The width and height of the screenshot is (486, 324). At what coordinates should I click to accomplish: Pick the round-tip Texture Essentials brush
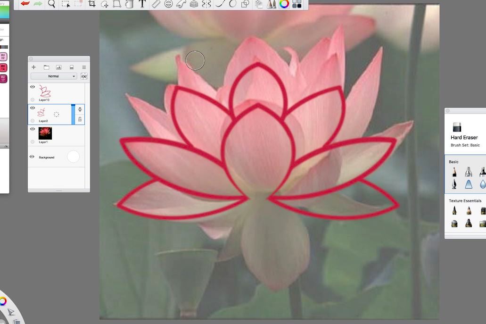click(454, 223)
